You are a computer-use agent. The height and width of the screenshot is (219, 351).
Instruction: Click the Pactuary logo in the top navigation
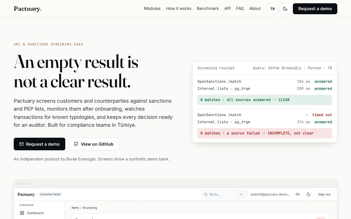tap(28, 9)
